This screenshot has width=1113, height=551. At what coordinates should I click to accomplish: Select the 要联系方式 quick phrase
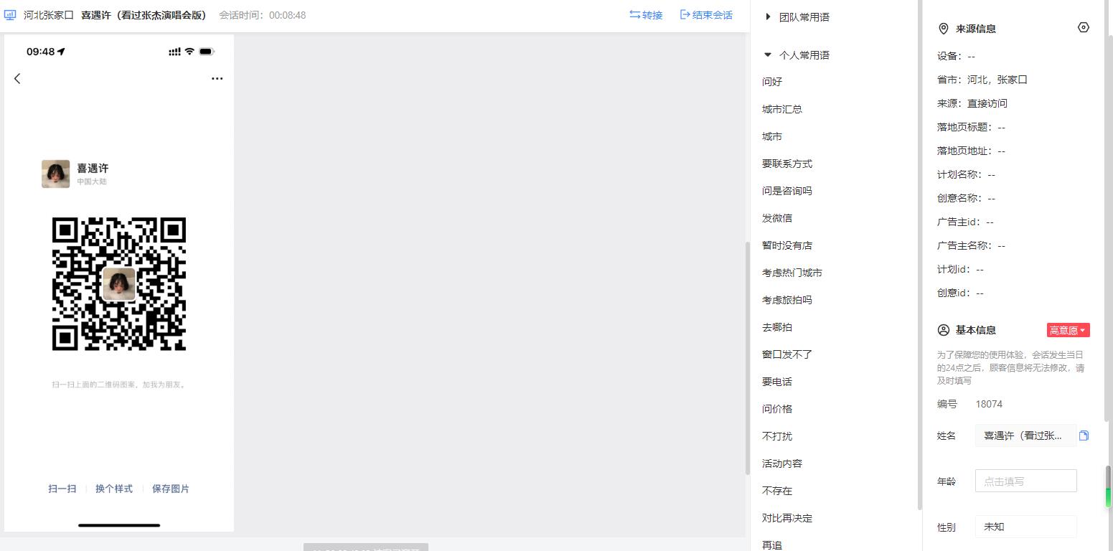pyautogui.click(x=787, y=164)
